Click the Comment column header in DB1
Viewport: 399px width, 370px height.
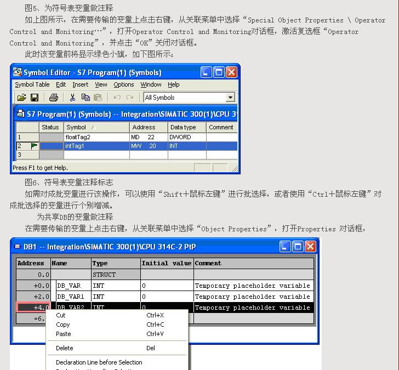click(253, 263)
